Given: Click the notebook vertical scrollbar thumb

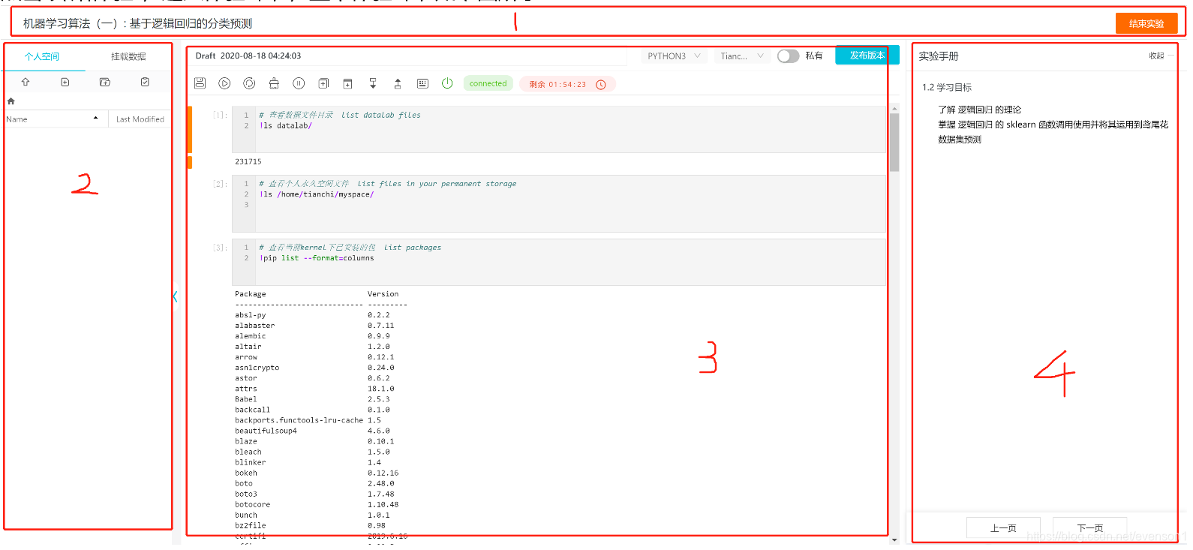Looking at the screenshot, I should 894,143.
